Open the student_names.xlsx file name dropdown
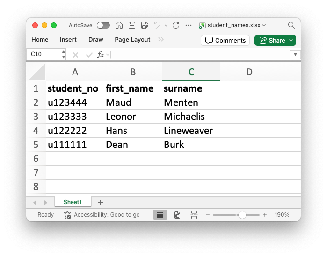 264,25
